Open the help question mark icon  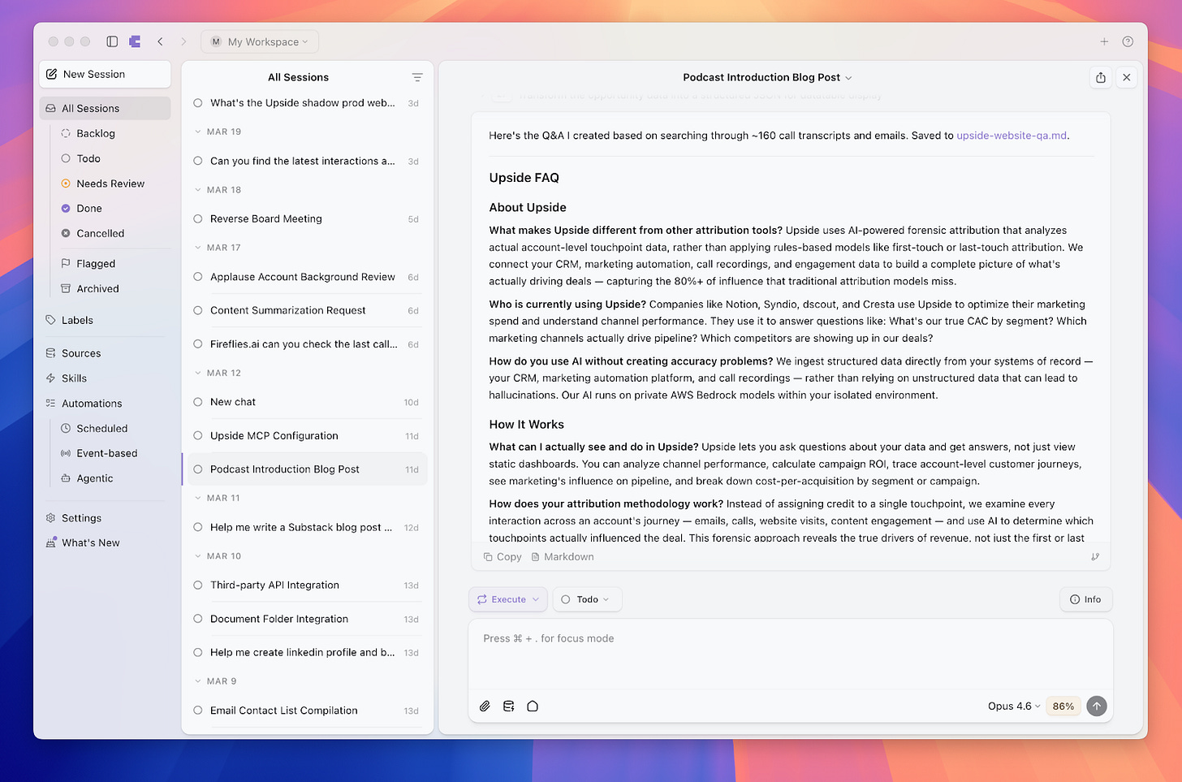point(1128,41)
